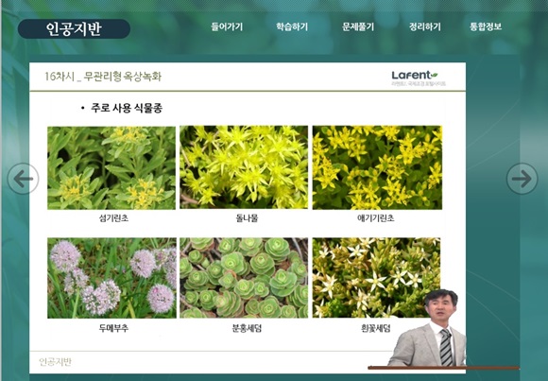Viewport: 548px width, 381px height.
Task: Select the 분홍세덤 plant photo
Action: 244,278
